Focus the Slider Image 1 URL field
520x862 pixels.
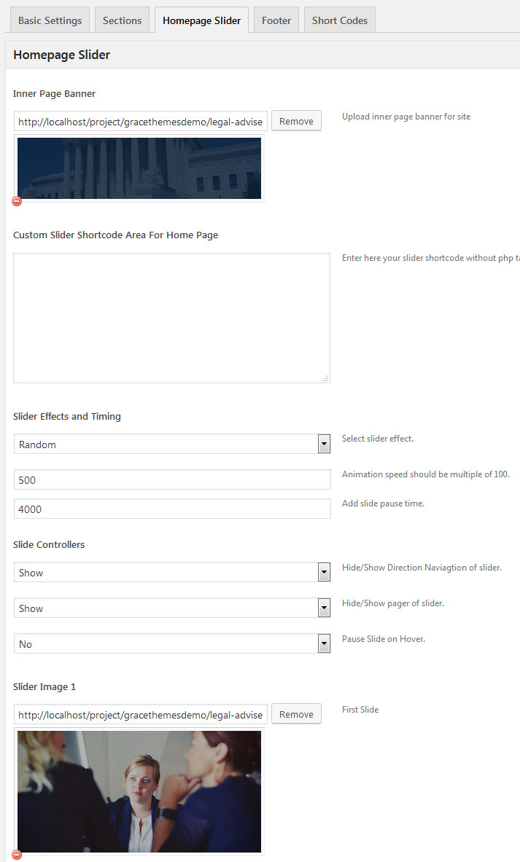coord(140,715)
